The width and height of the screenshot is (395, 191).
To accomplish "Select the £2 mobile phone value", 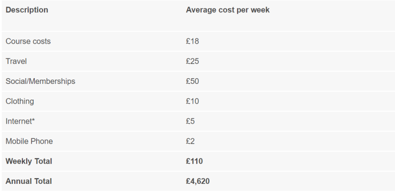I will coord(190,141).
